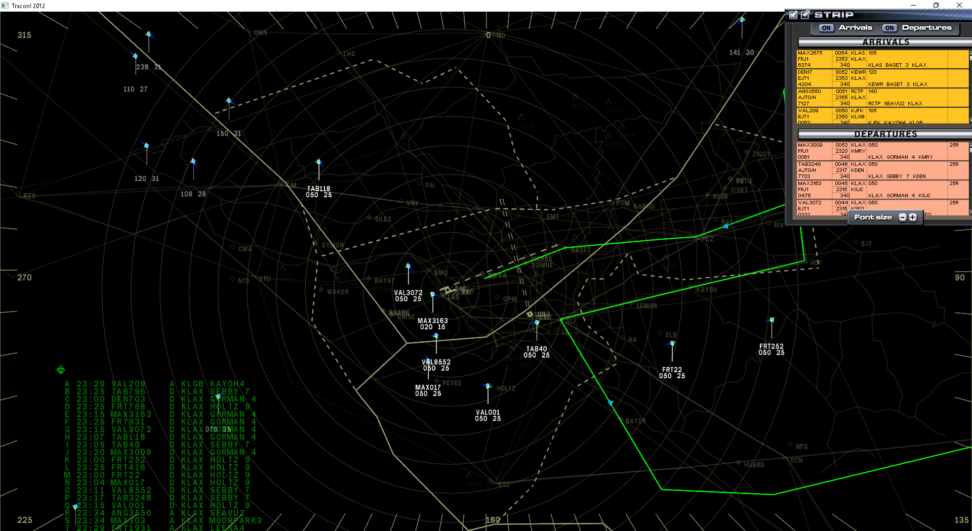Screen dimensions: 972x531
Task: Collapse the ARRIVALS section header
Action: coord(885,42)
